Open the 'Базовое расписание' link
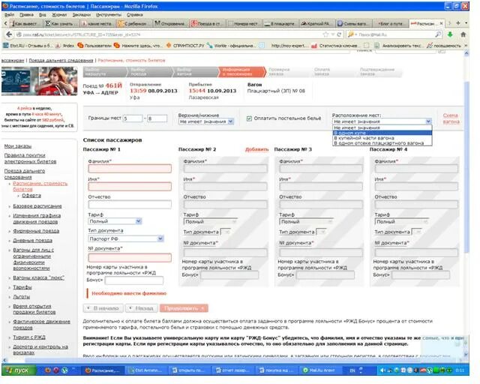 pyautogui.click(x=37, y=206)
